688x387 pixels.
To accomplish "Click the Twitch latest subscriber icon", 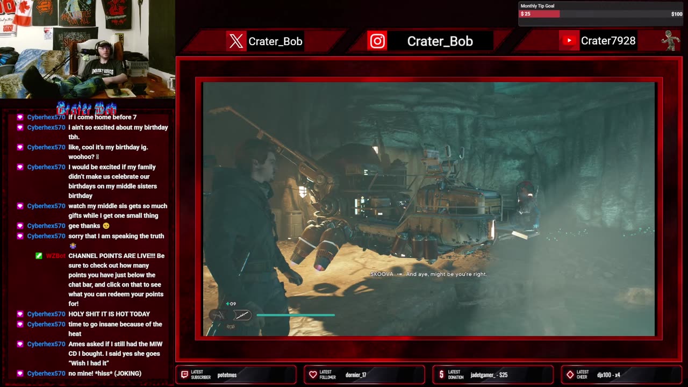I will coord(184,375).
